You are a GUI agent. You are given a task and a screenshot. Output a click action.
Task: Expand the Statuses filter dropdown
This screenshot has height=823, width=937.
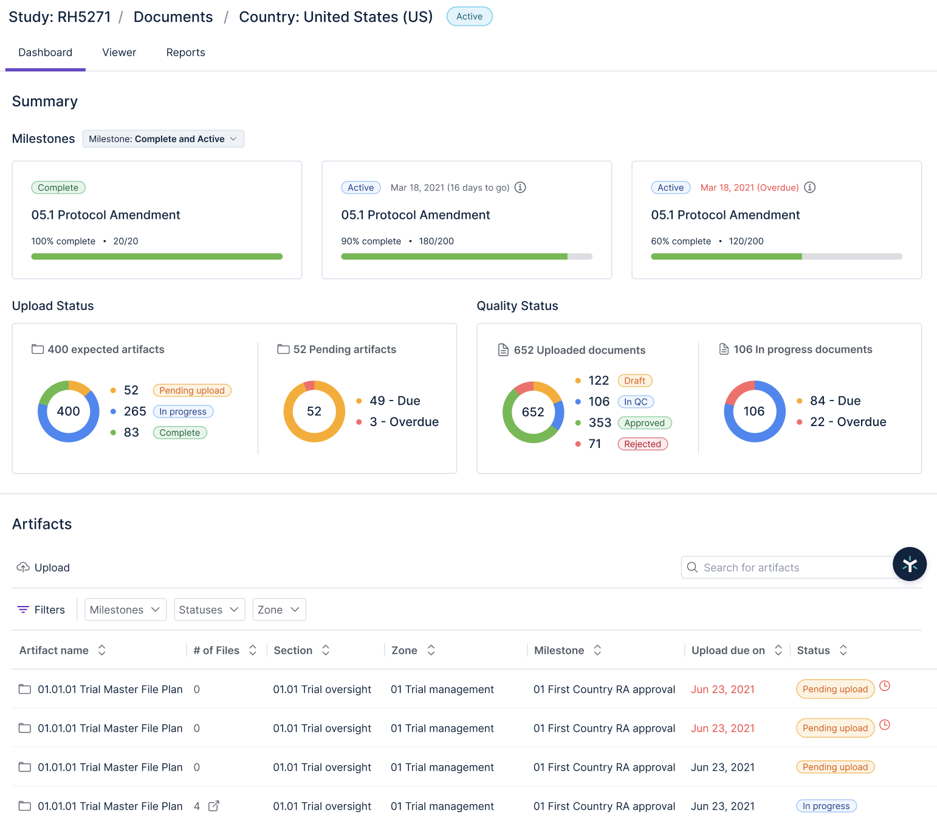coord(209,610)
